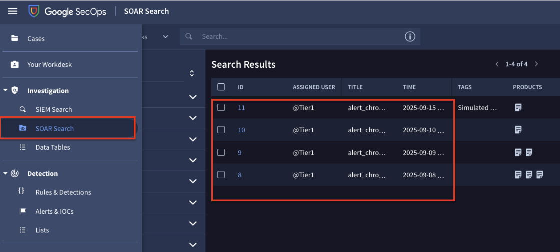Click @Tier1 assigned user for case 10
Screen dimensions: 560x252
tap(303, 130)
